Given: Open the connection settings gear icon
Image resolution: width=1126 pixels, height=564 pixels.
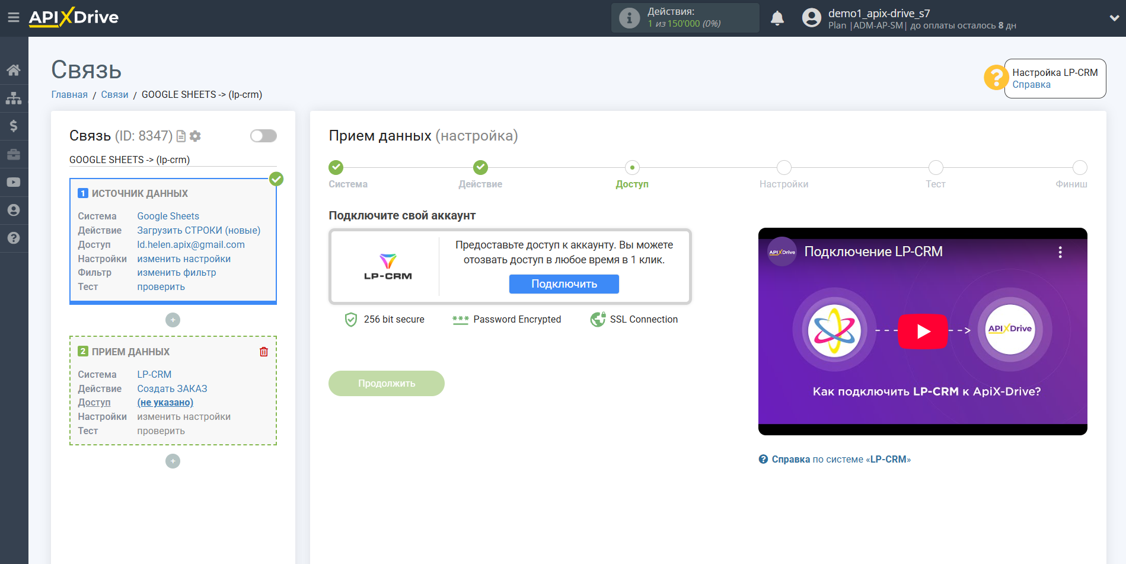Looking at the screenshot, I should [x=195, y=136].
